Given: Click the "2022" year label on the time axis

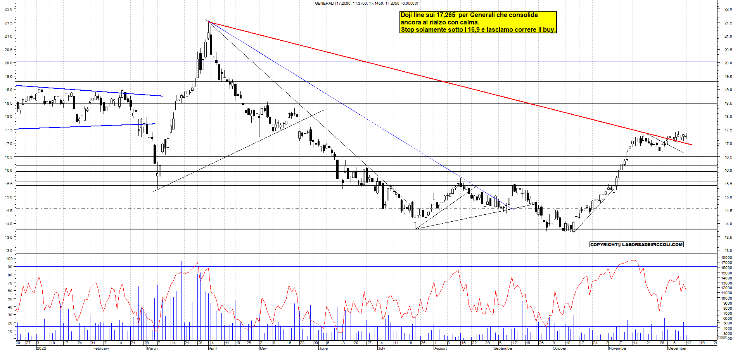Looking at the screenshot, I should 41,348.
